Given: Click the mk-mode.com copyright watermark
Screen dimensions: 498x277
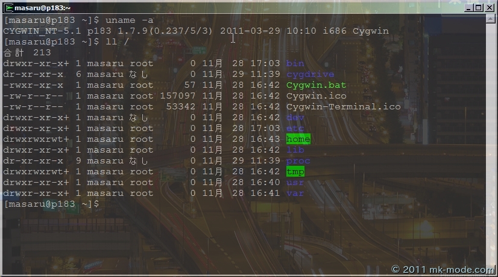Looking at the screenshot, I should [443, 270].
